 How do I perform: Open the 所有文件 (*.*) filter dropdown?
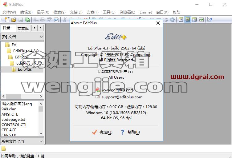[22, 141]
